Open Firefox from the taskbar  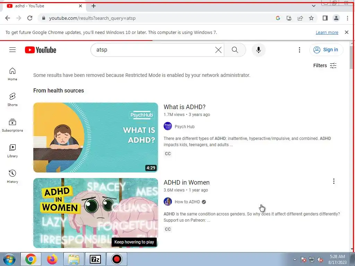pyautogui.click(x=52, y=259)
